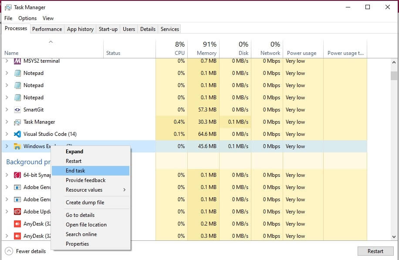The width and height of the screenshot is (399, 260).
Task: Click the sort direction arrow above Name
Action: [x=51, y=42]
